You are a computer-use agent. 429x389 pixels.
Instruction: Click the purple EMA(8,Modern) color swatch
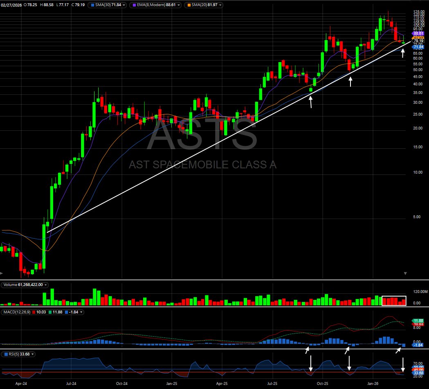click(134, 5)
